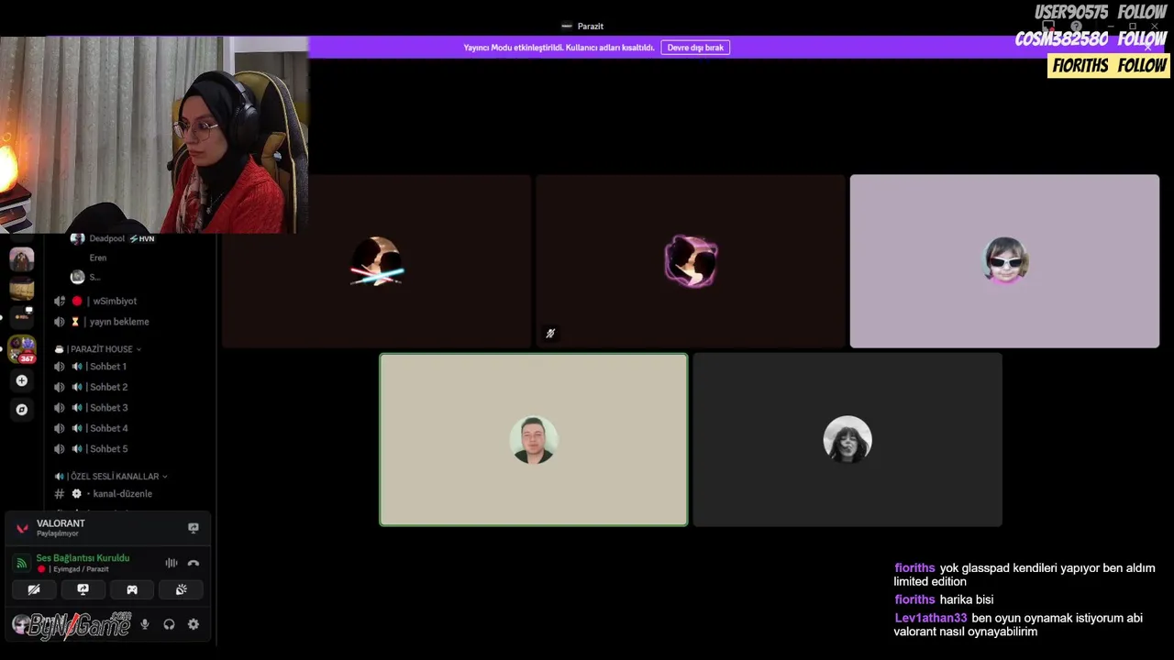The height and width of the screenshot is (660, 1174).
Task: Open the server icon with the 367 badge
Action: pyautogui.click(x=22, y=349)
